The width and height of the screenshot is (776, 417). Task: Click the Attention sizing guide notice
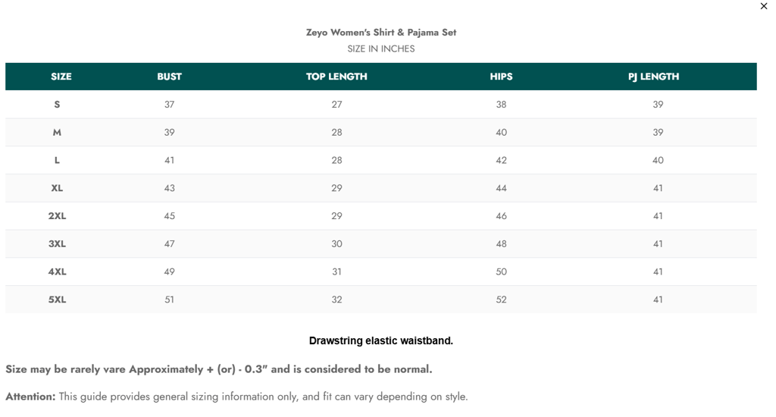(x=236, y=397)
